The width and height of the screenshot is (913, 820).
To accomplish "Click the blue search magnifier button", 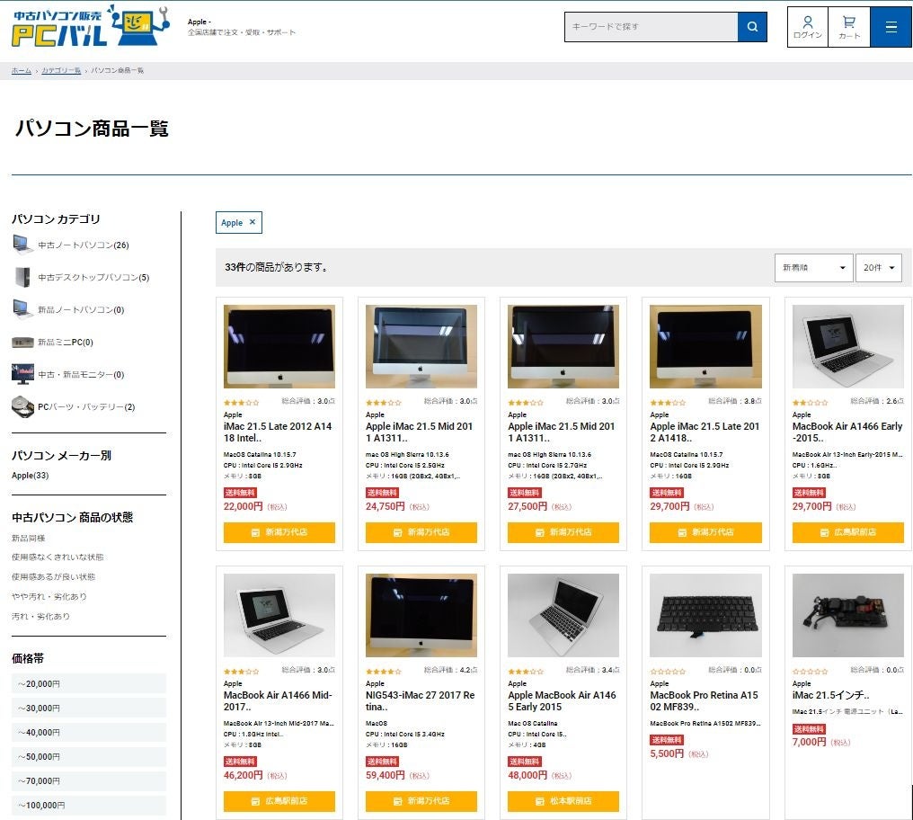I will pyautogui.click(x=752, y=27).
